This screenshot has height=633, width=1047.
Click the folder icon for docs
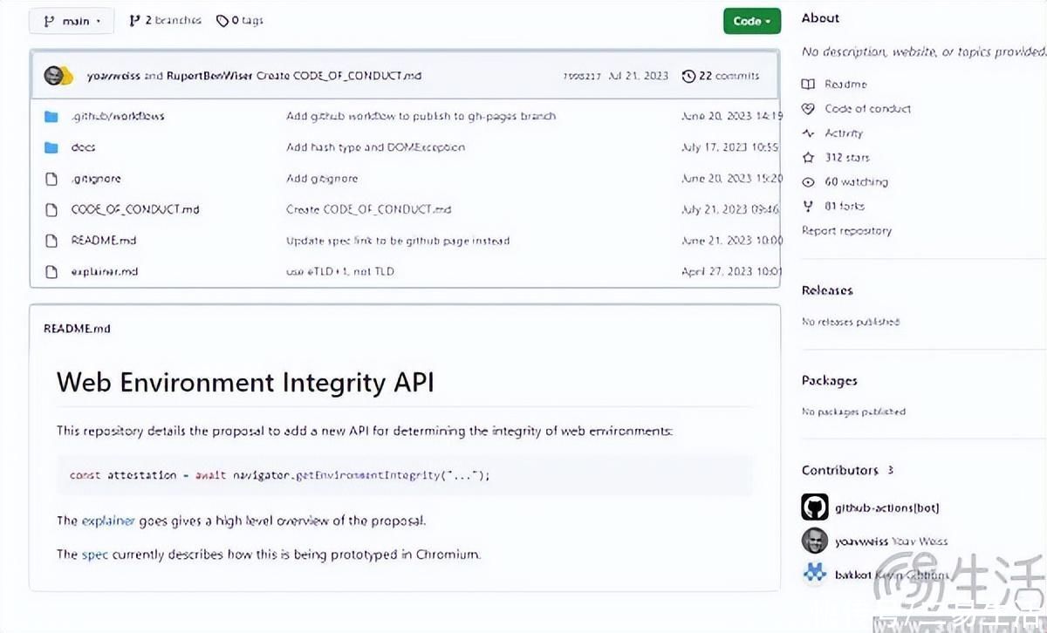pos(51,147)
